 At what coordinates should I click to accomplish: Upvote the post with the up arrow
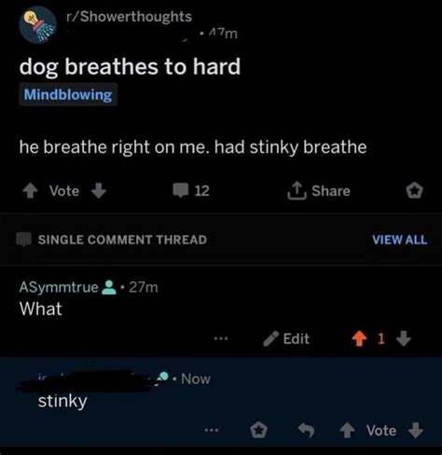point(30,190)
